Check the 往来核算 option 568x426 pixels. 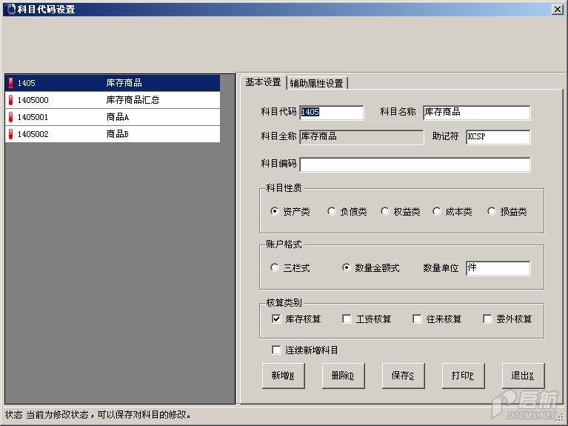click(417, 319)
